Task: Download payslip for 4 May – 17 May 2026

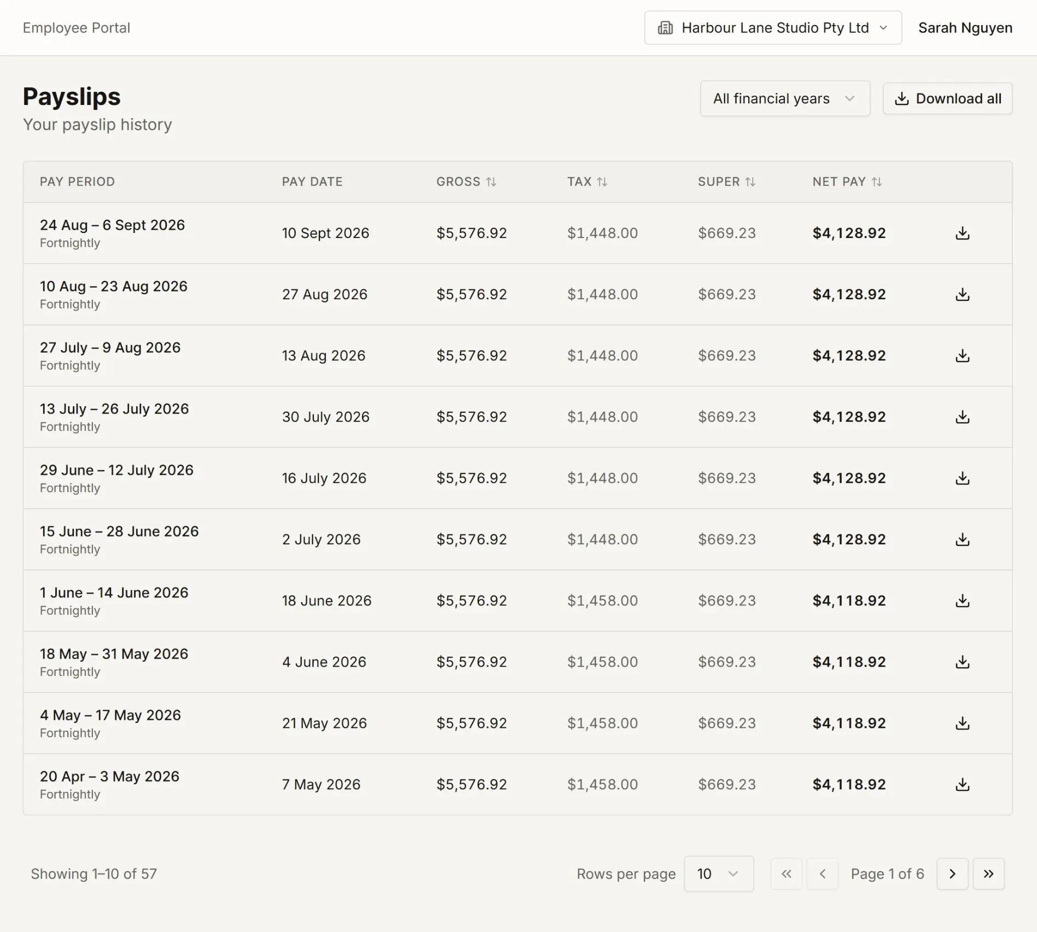Action: 962,724
